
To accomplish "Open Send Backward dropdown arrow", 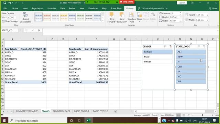I will [126, 22].
